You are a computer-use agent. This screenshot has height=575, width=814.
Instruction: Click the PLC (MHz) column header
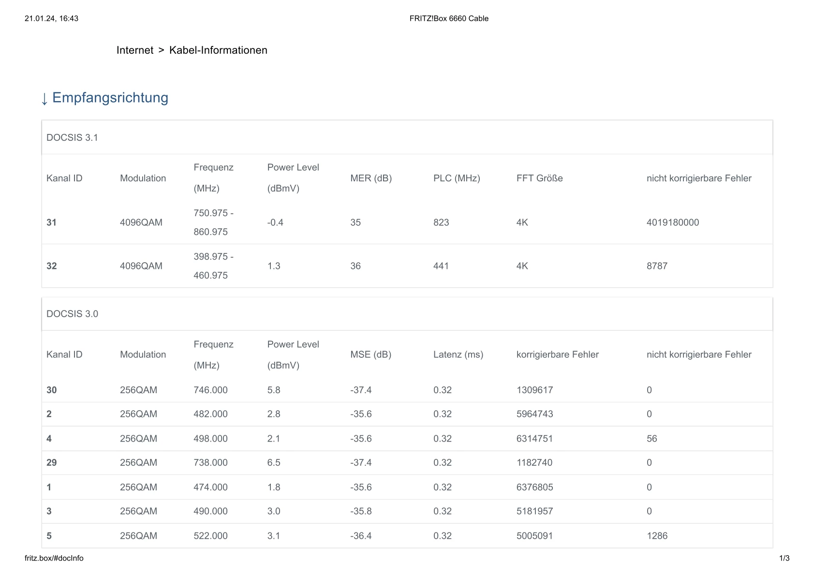[457, 178]
